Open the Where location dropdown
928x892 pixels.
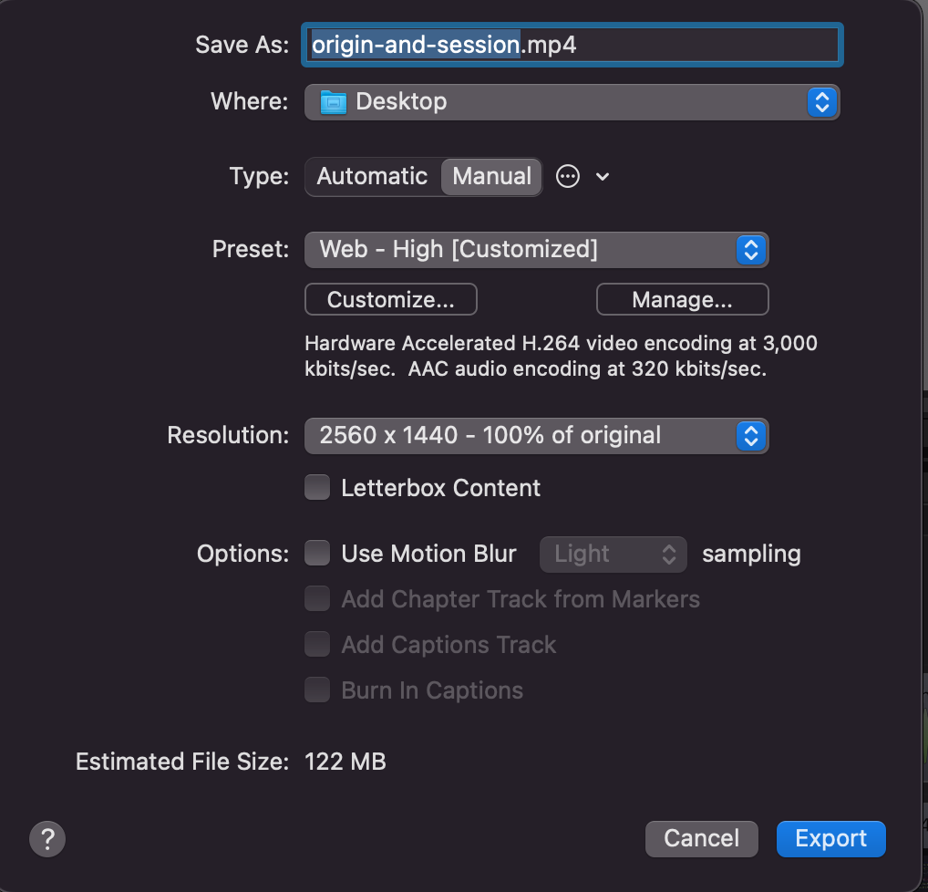click(x=821, y=102)
